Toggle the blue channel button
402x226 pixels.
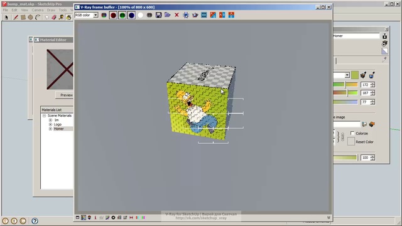[131, 15]
